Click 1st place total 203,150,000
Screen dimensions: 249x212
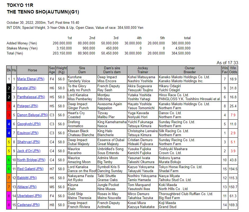point(62,53)
